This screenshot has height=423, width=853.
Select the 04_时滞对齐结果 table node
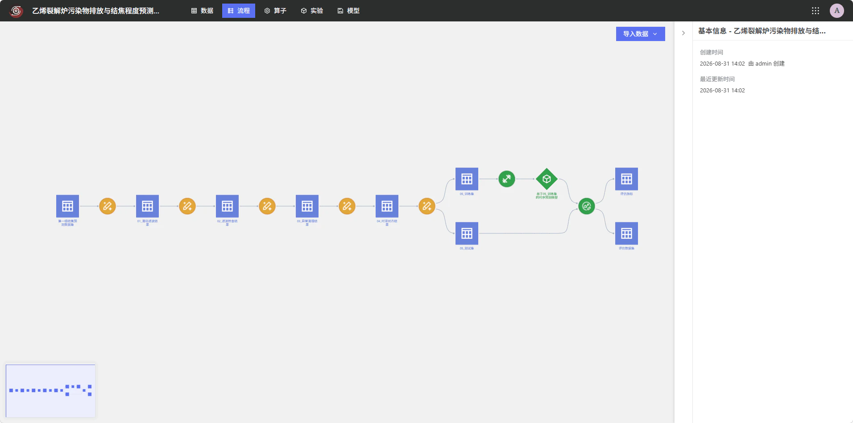tap(387, 206)
